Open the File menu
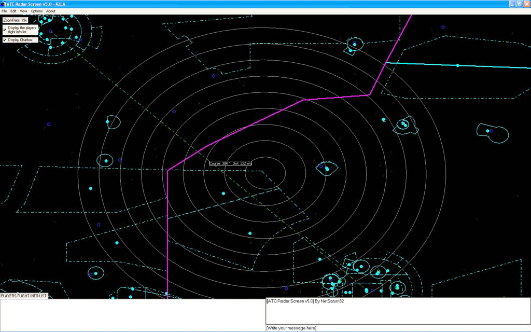 (x=4, y=11)
